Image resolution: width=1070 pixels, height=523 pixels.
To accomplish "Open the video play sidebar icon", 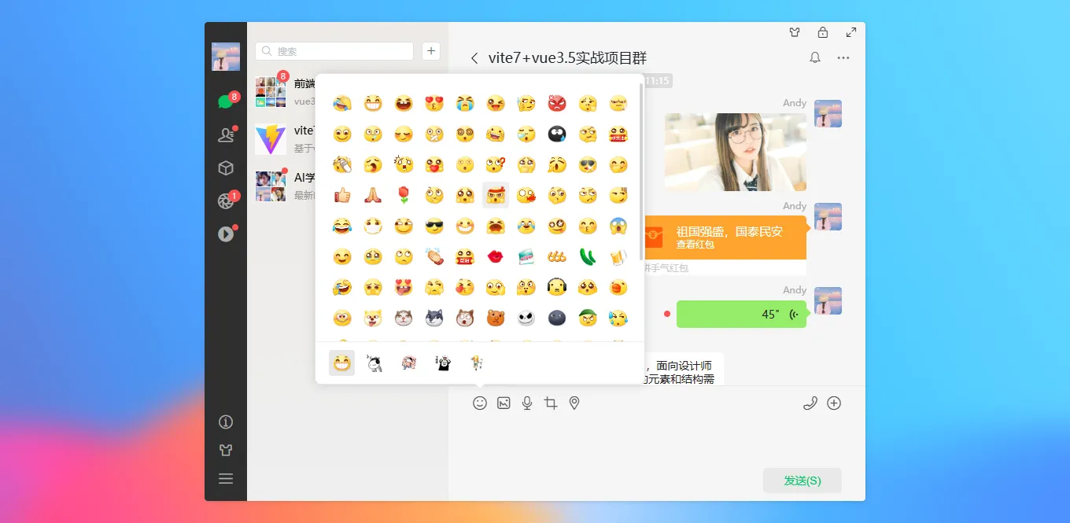I will coord(226,234).
